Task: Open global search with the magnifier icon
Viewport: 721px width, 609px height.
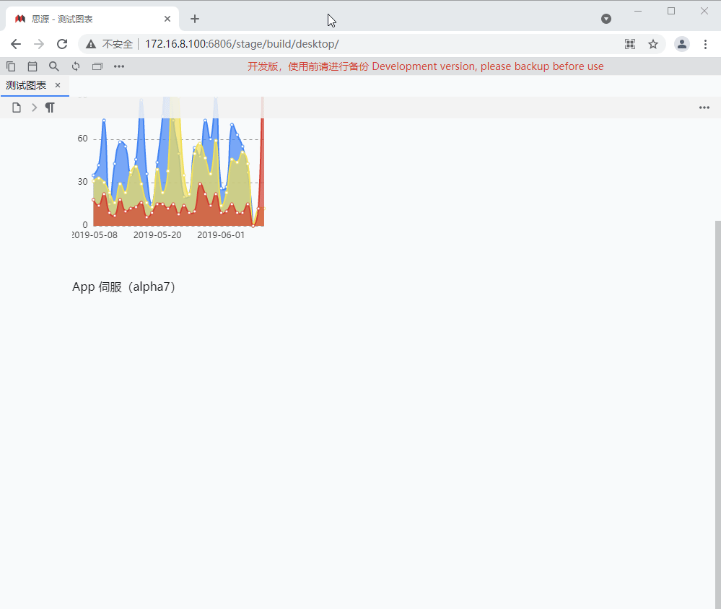Action: pyautogui.click(x=54, y=66)
